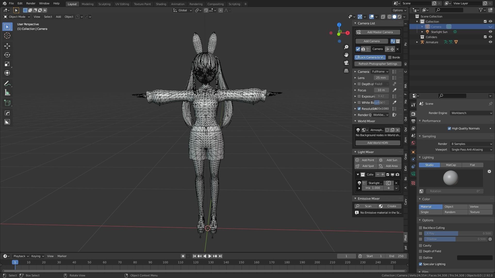
Task: Hide Starlight Sun in outliner
Action: (x=490, y=32)
